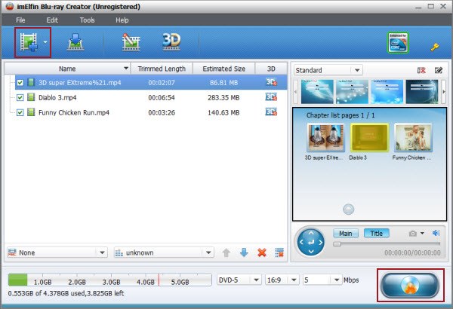Click the clear all list icon

(x=279, y=252)
